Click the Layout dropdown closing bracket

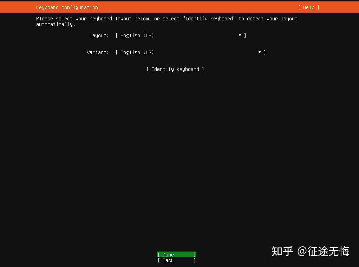(245, 35)
